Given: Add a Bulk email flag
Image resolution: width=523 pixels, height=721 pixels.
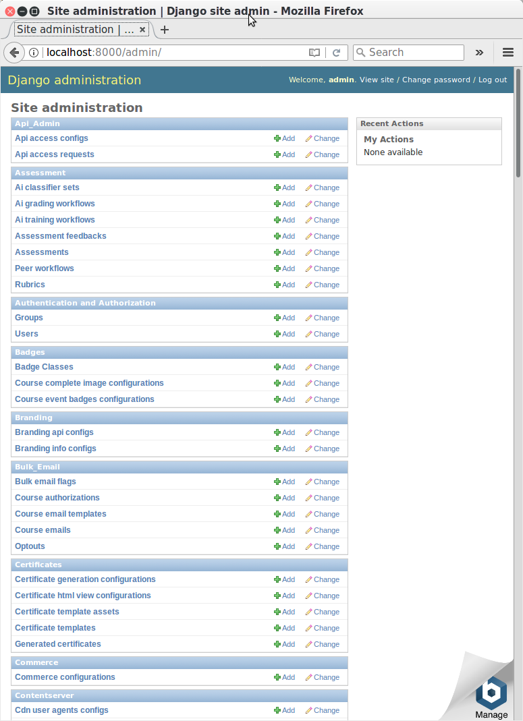Looking at the screenshot, I should (x=285, y=482).
